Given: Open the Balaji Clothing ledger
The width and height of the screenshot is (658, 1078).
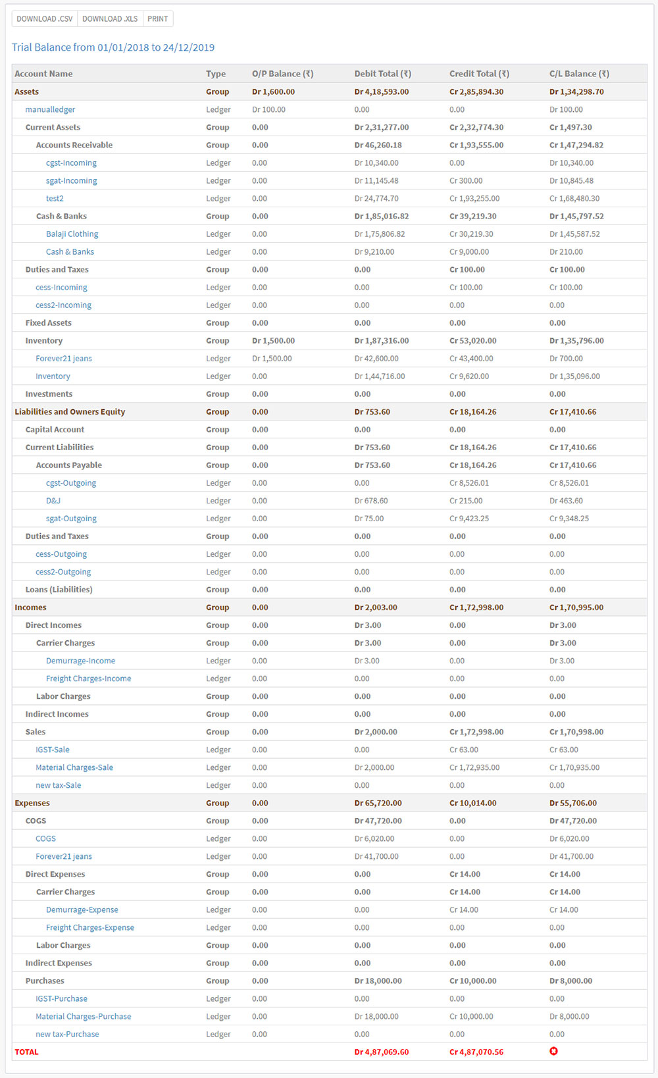Looking at the screenshot, I should click(x=72, y=234).
